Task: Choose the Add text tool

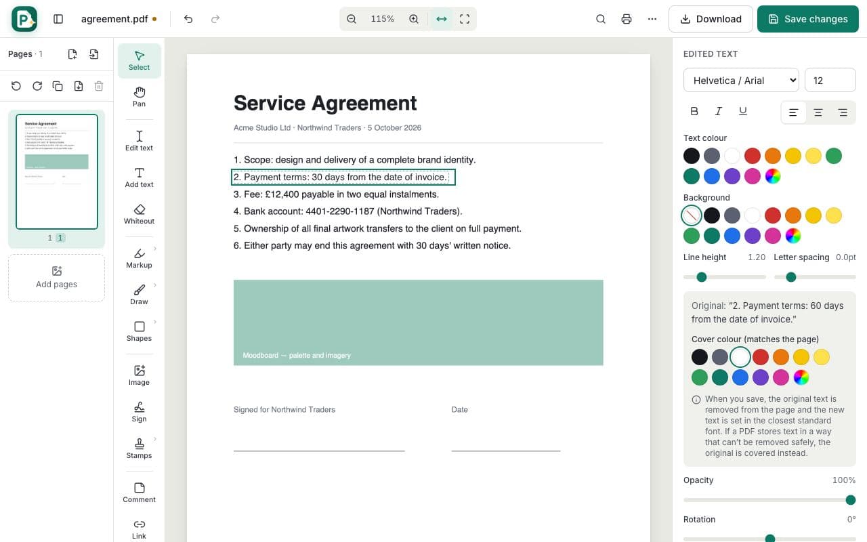Action: click(139, 178)
